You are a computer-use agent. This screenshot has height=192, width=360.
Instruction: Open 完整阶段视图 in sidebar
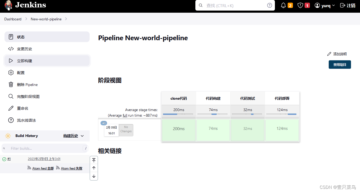[x=47, y=97]
